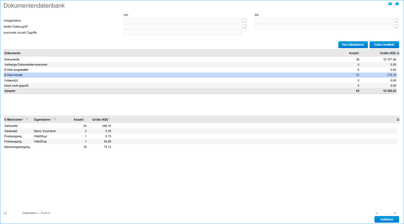
Task: Select the E-Mail eingebettet row
Action: pyautogui.click(x=200, y=70)
